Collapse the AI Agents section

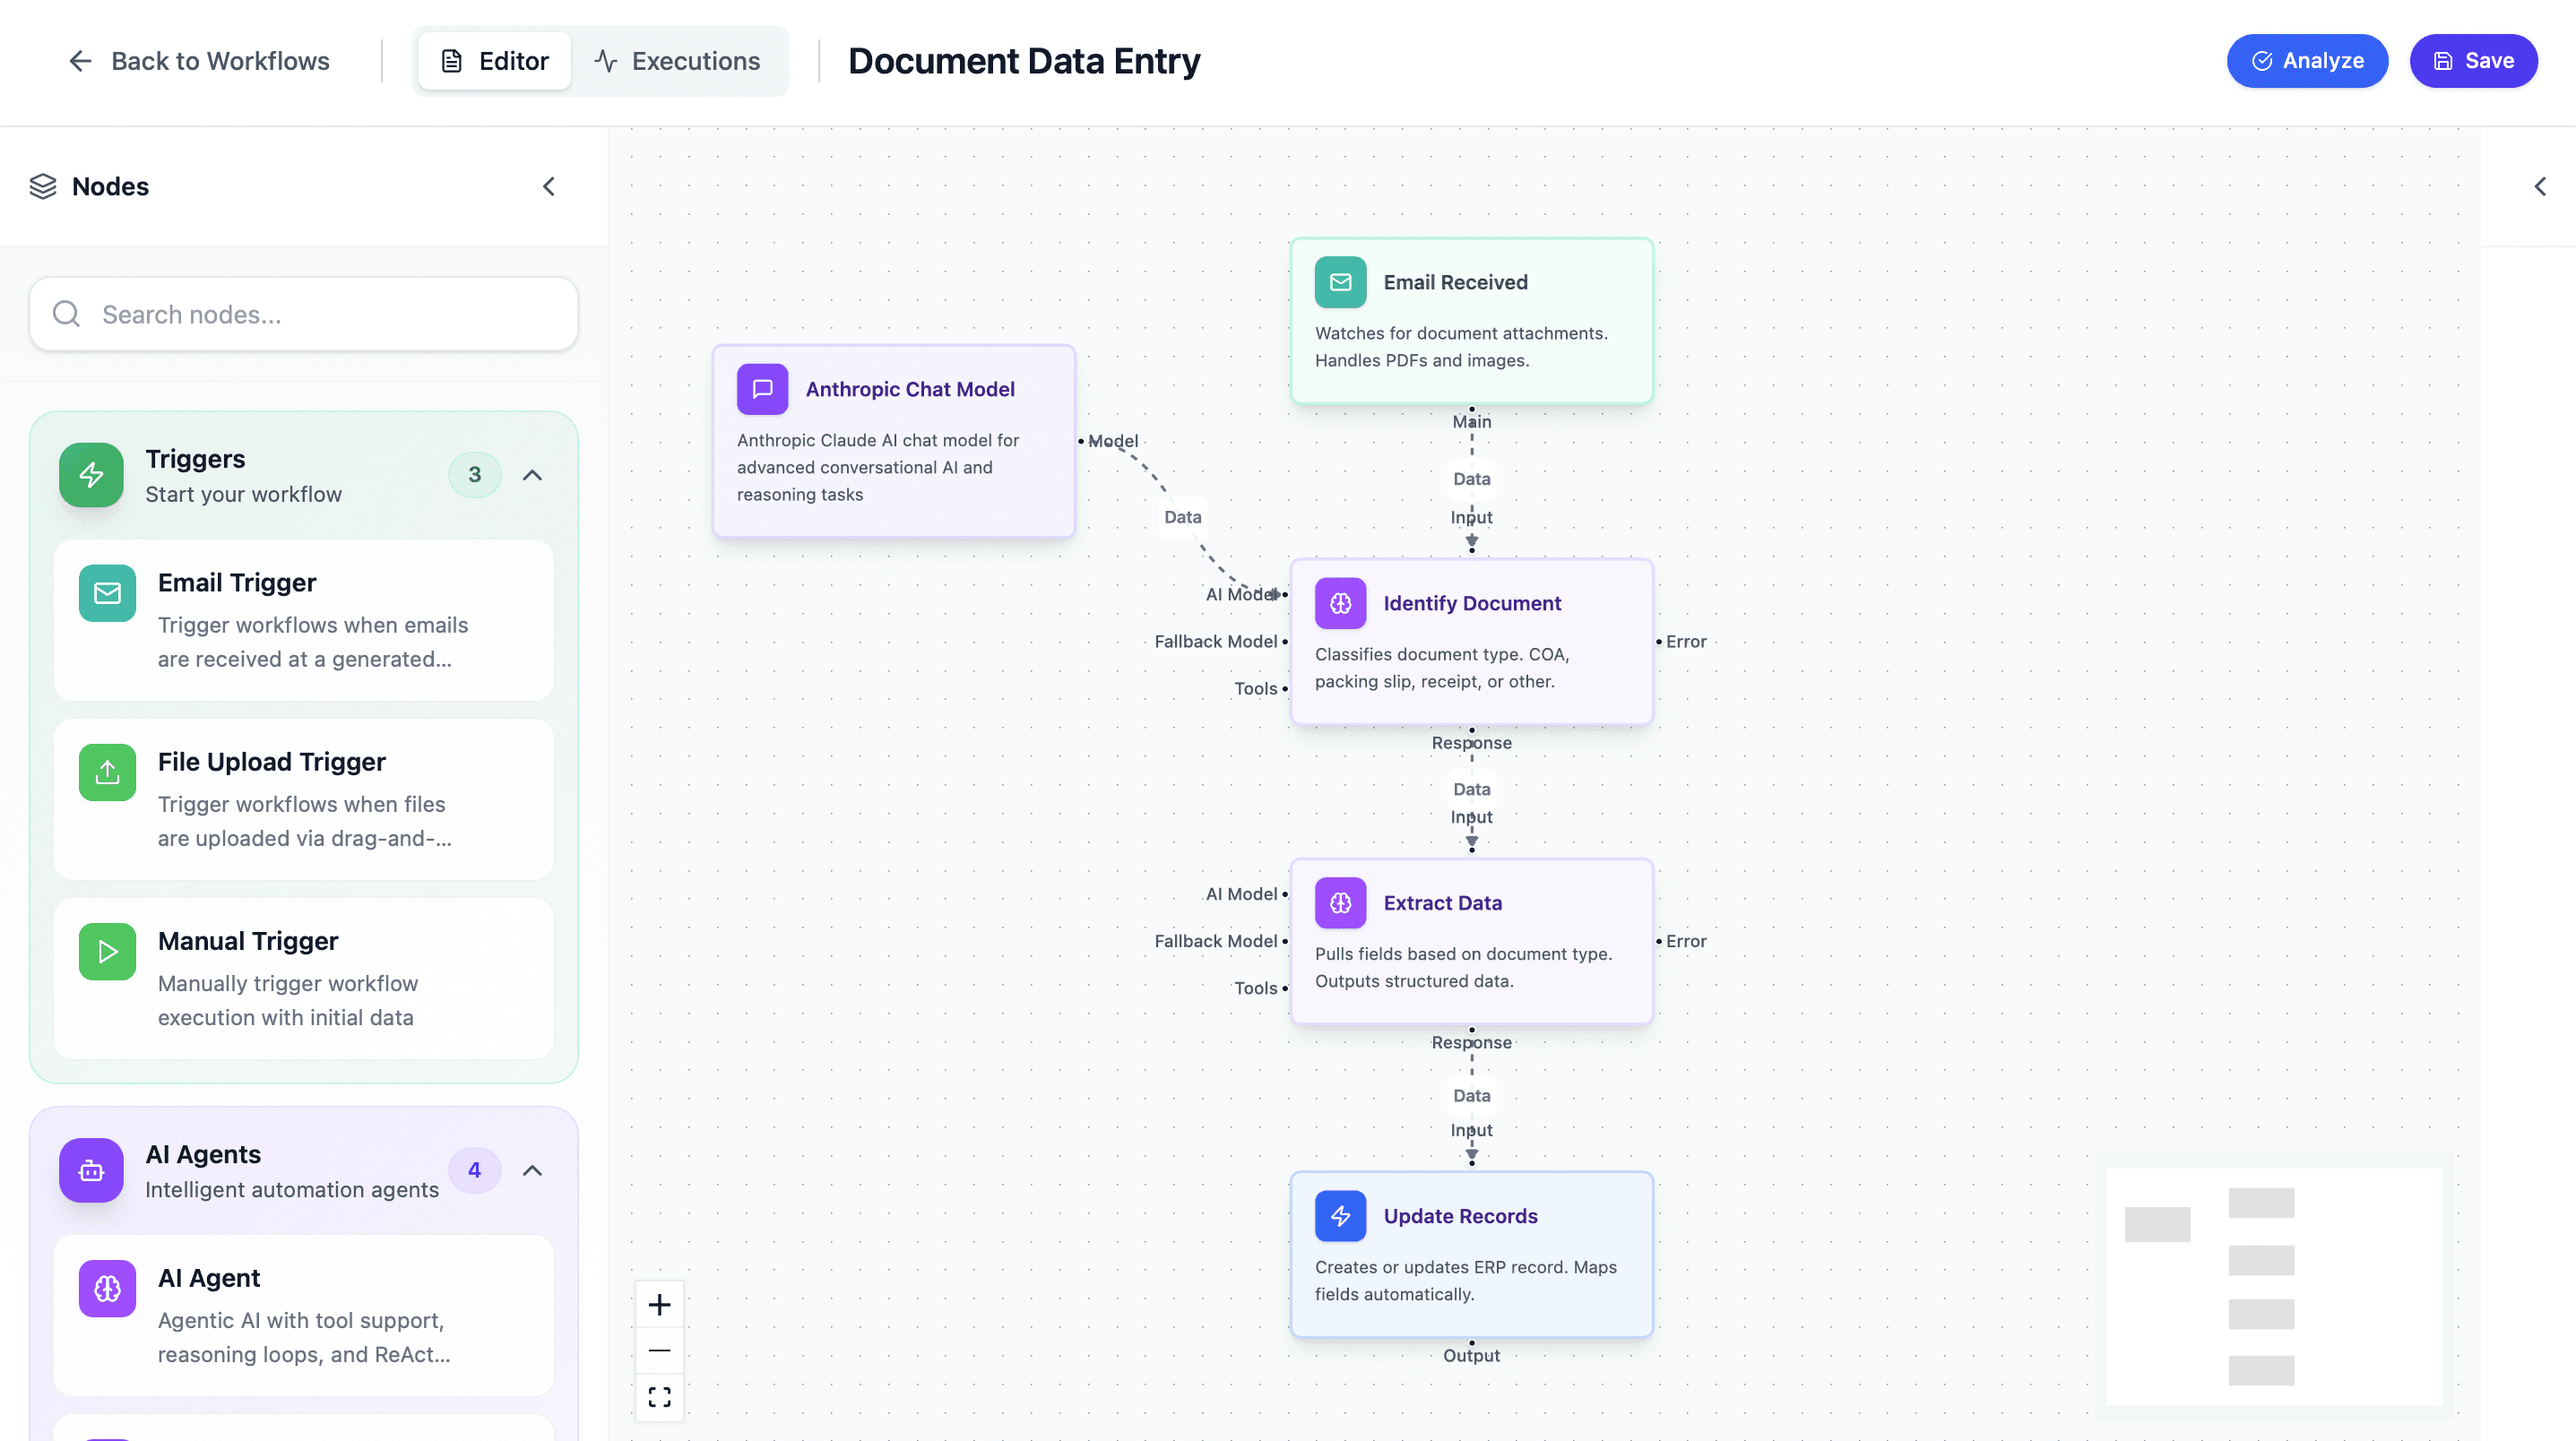(532, 1170)
